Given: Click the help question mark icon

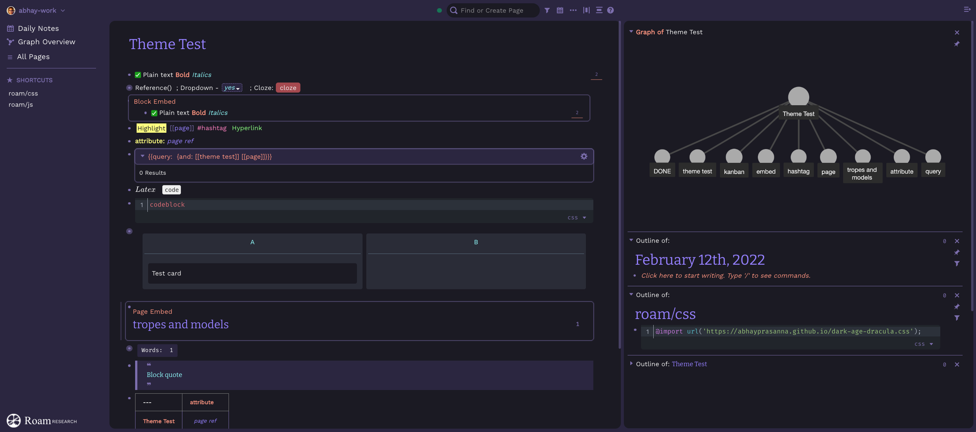Looking at the screenshot, I should (610, 10).
